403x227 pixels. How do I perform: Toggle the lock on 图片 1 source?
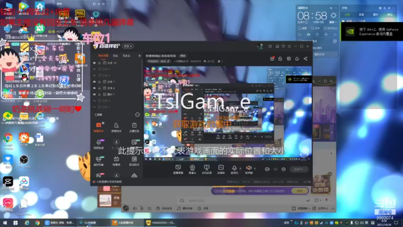(x=99, y=94)
